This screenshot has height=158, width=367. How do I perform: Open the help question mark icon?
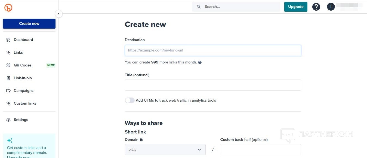tap(316, 7)
